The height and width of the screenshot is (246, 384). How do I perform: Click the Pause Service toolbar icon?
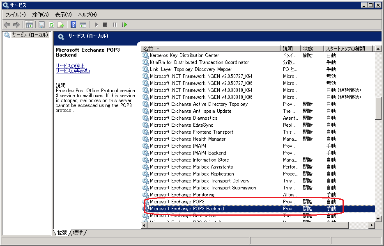[x=115, y=25]
